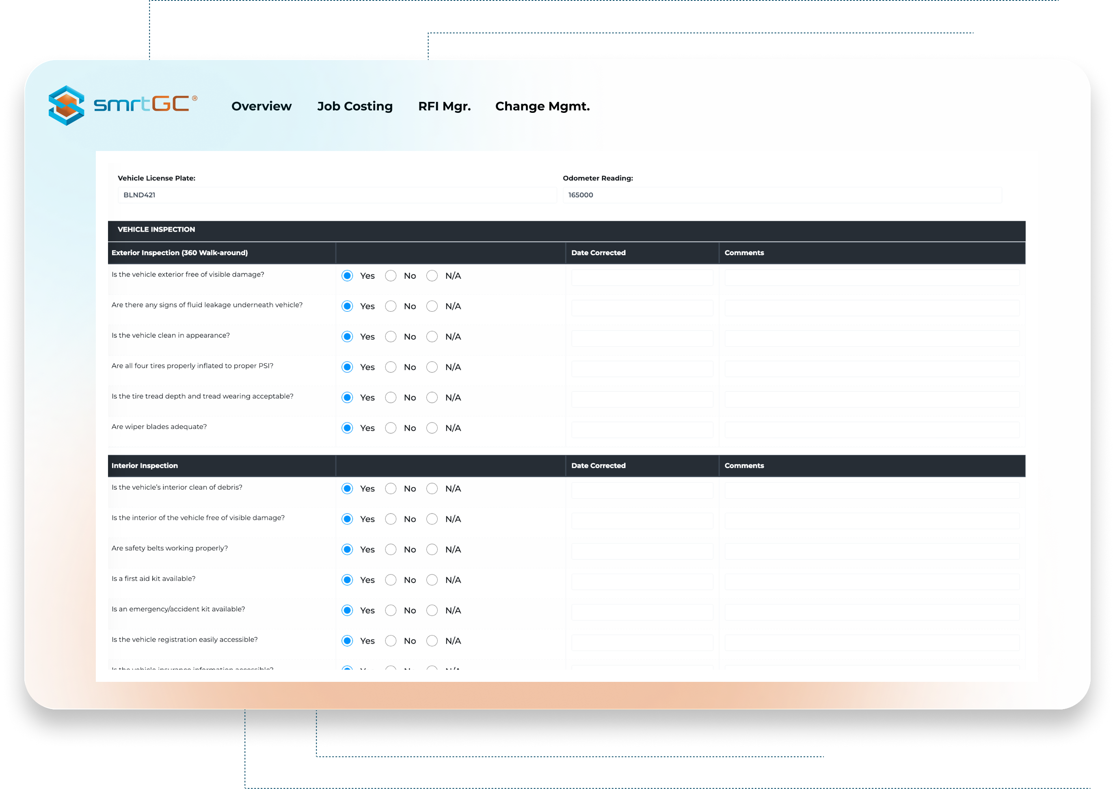This screenshot has height=789, width=1115.
Task: Select Yes for tires properly inflated
Action: [x=347, y=367]
